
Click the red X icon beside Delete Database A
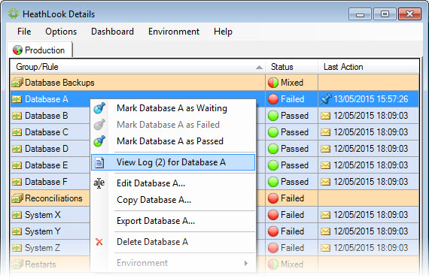coord(99,242)
